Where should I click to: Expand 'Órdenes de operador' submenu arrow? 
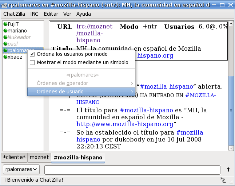click(132, 83)
